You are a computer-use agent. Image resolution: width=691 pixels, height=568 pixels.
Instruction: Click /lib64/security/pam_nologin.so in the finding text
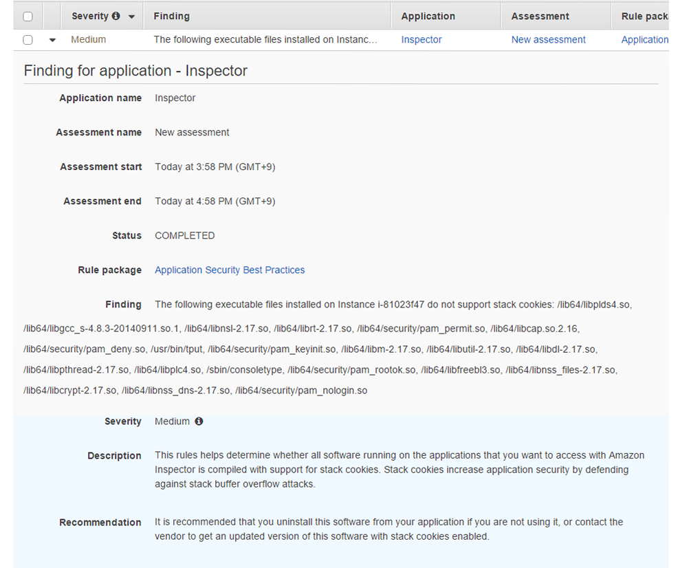pyautogui.click(x=301, y=391)
